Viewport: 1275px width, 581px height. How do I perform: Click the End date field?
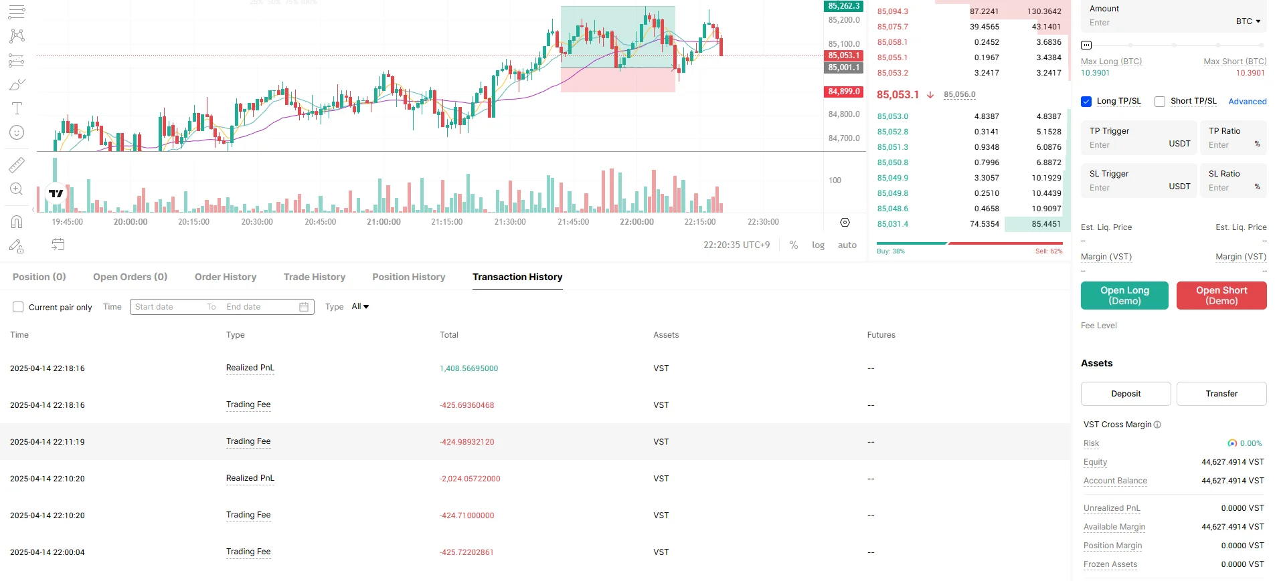coord(259,307)
